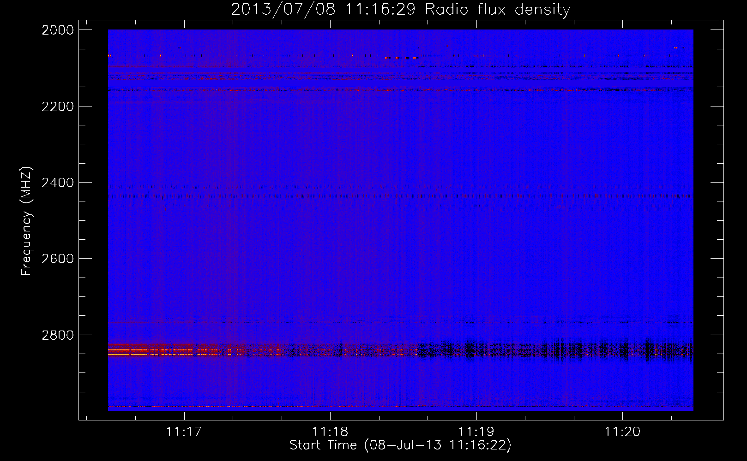The image size is (747, 461).
Task: Click the 11:20 time tick label
Action: pos(622,431)
